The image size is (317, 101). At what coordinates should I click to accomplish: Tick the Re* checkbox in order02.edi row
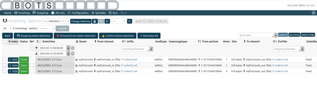32,65
